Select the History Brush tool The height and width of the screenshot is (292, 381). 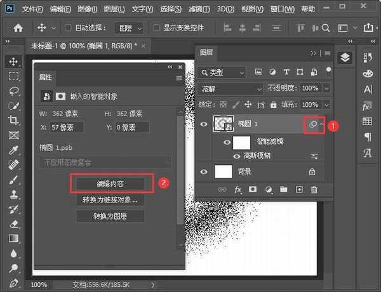[14, 209]
